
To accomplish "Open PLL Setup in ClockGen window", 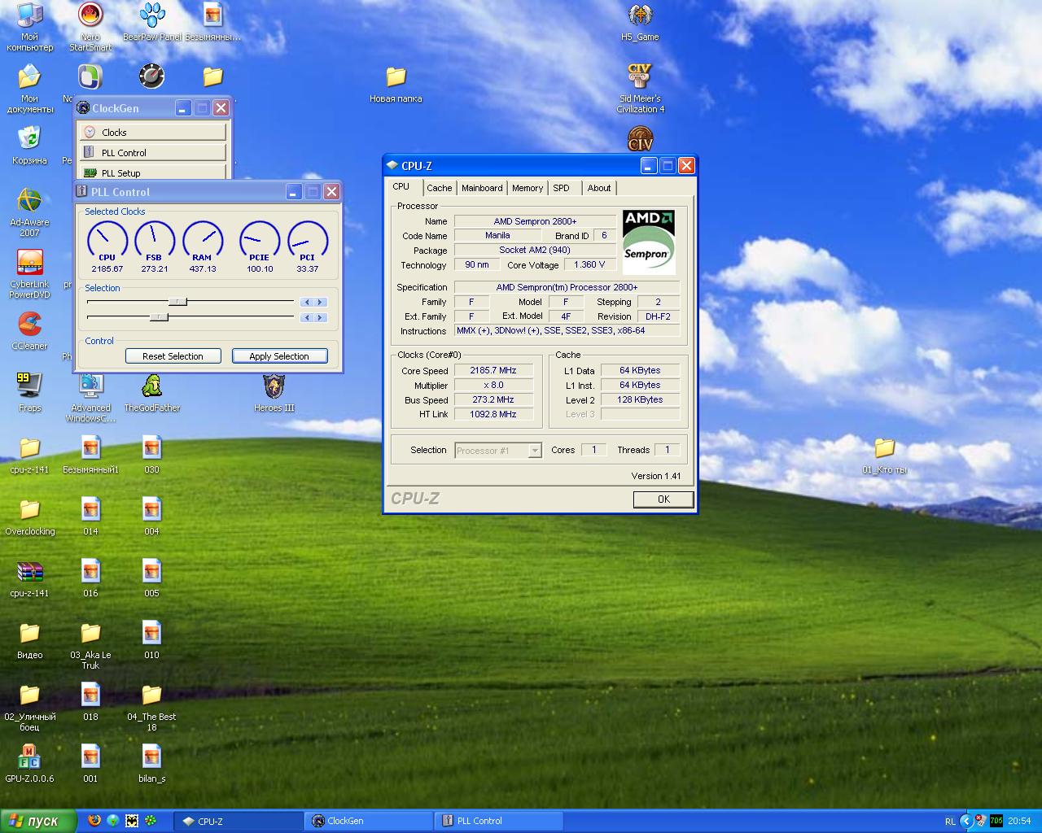I will tap(153, 172).
